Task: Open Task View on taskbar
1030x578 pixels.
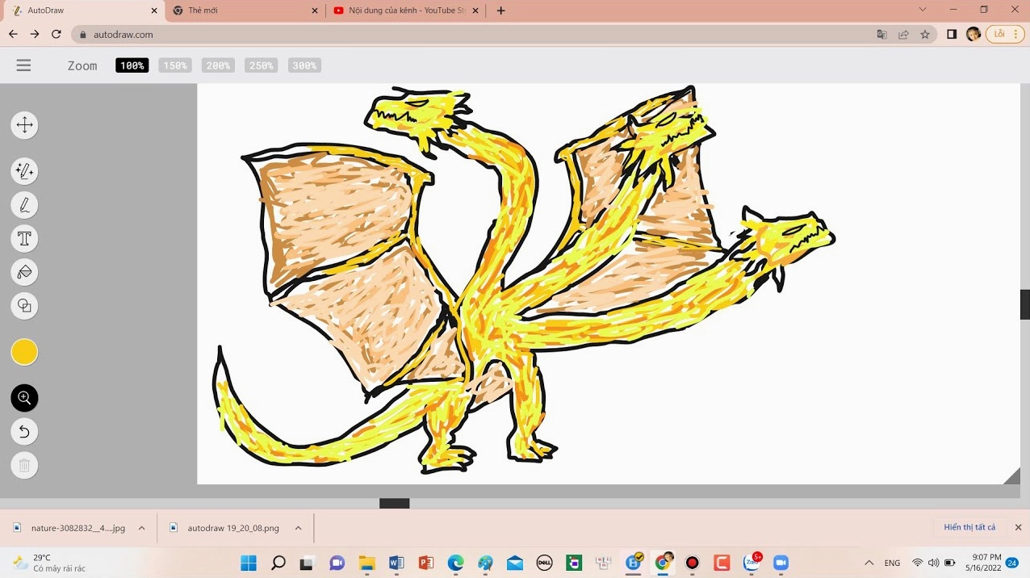Action: pos(308,563)
